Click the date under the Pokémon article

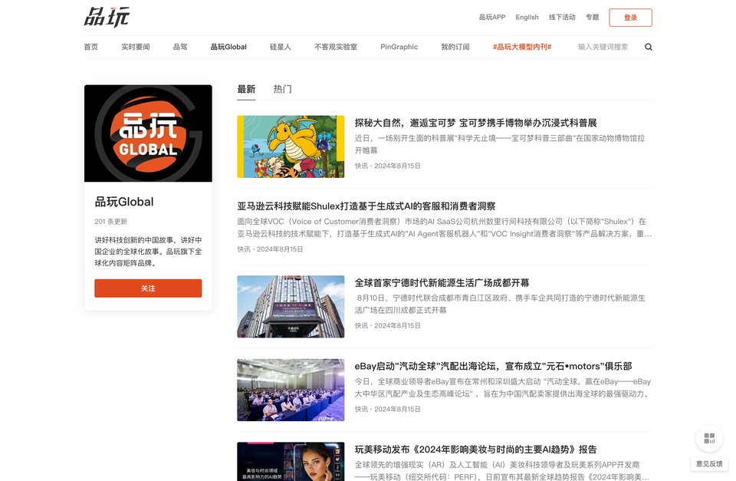397,166
